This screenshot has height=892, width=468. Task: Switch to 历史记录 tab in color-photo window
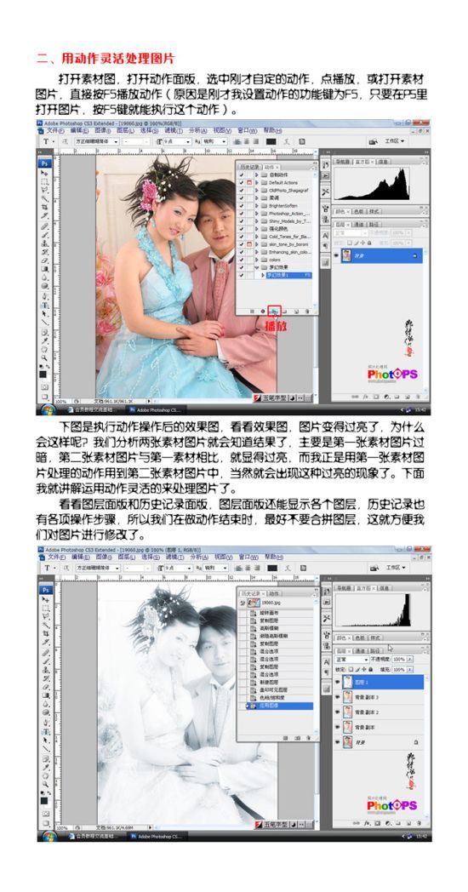pyautogui.click(x=249, y=167)
